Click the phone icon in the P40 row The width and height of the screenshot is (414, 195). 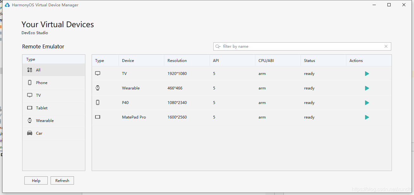click(x=98, y=102)
